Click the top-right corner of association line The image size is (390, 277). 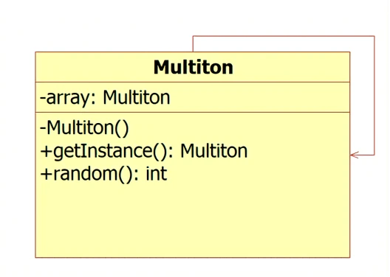point(374,36)
